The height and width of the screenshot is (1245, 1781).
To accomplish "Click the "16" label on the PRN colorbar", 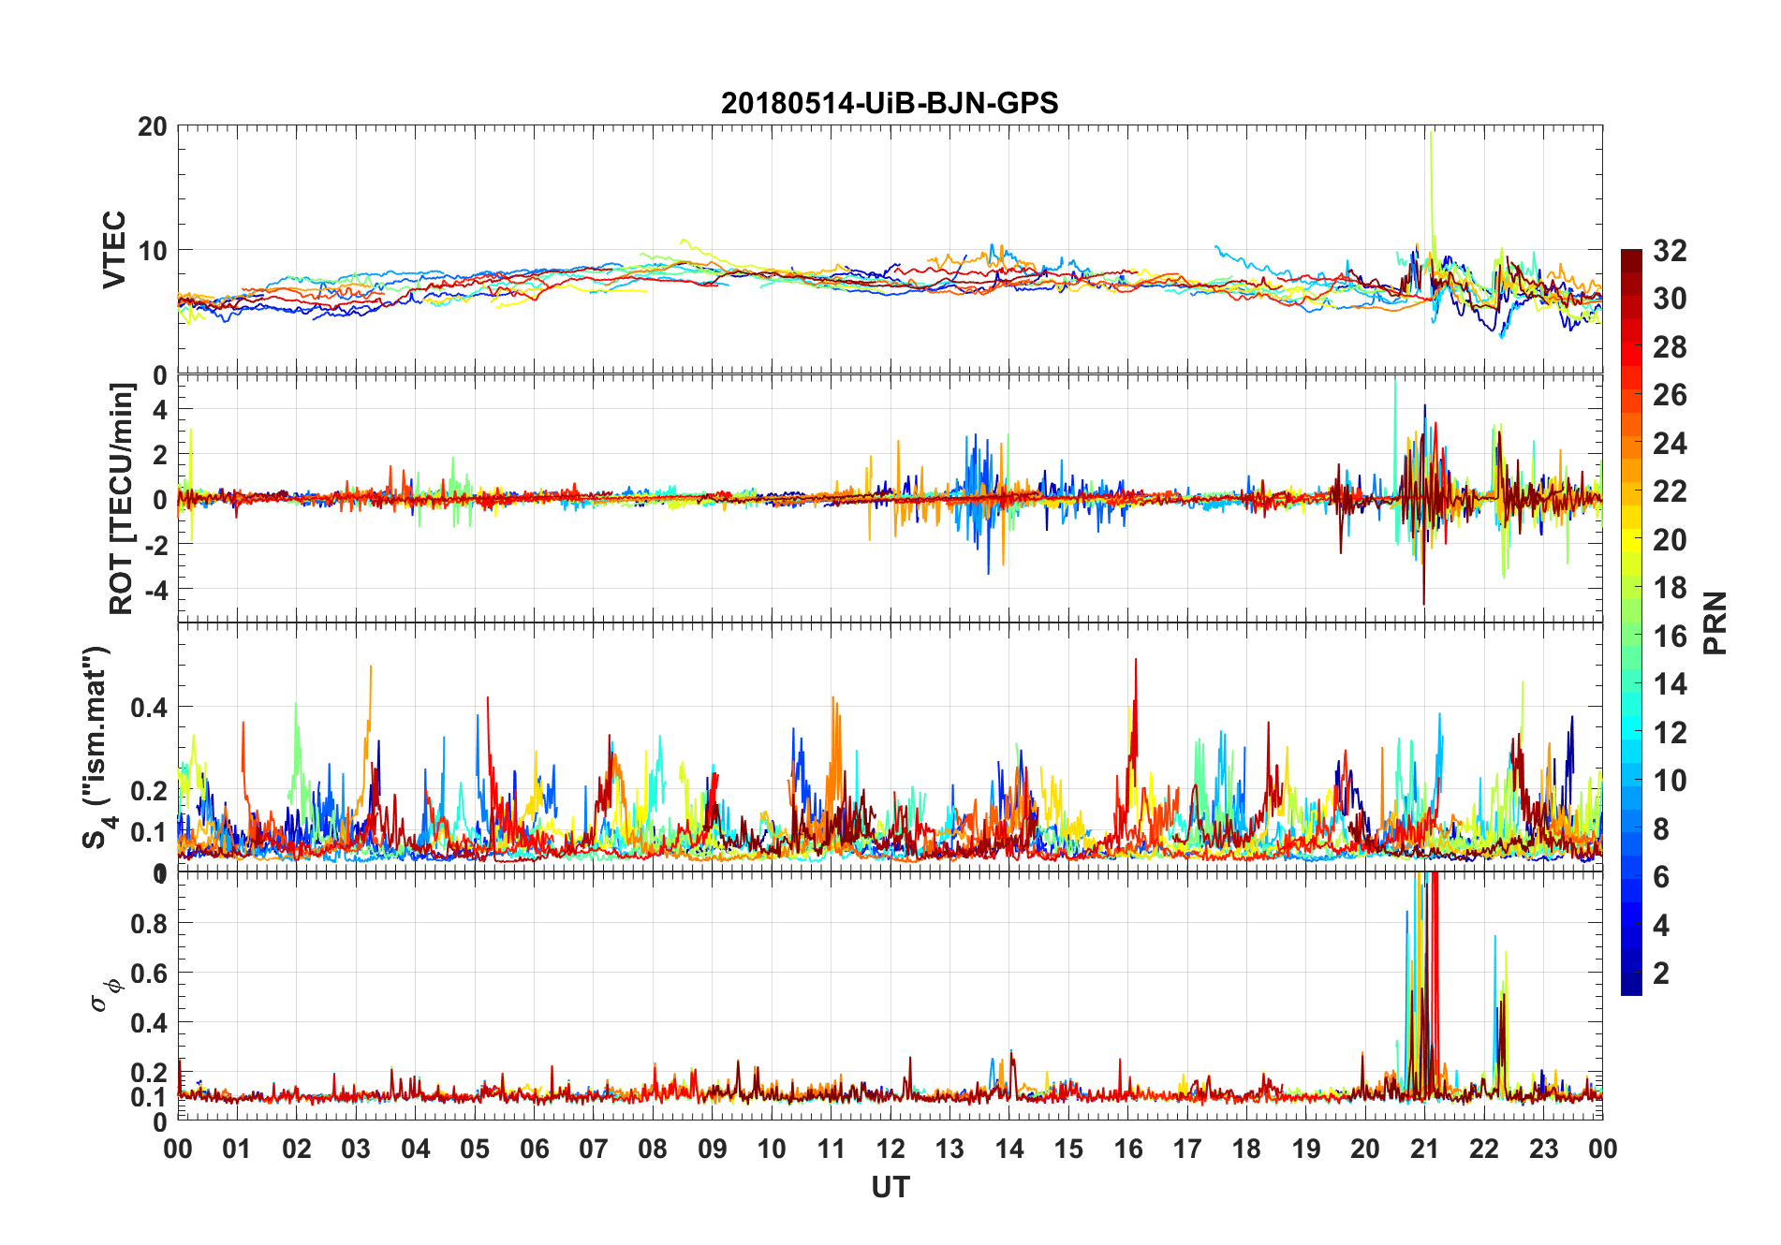I will 1670,637.
